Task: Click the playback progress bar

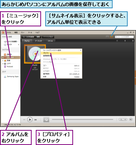Action: click(83, 119)
